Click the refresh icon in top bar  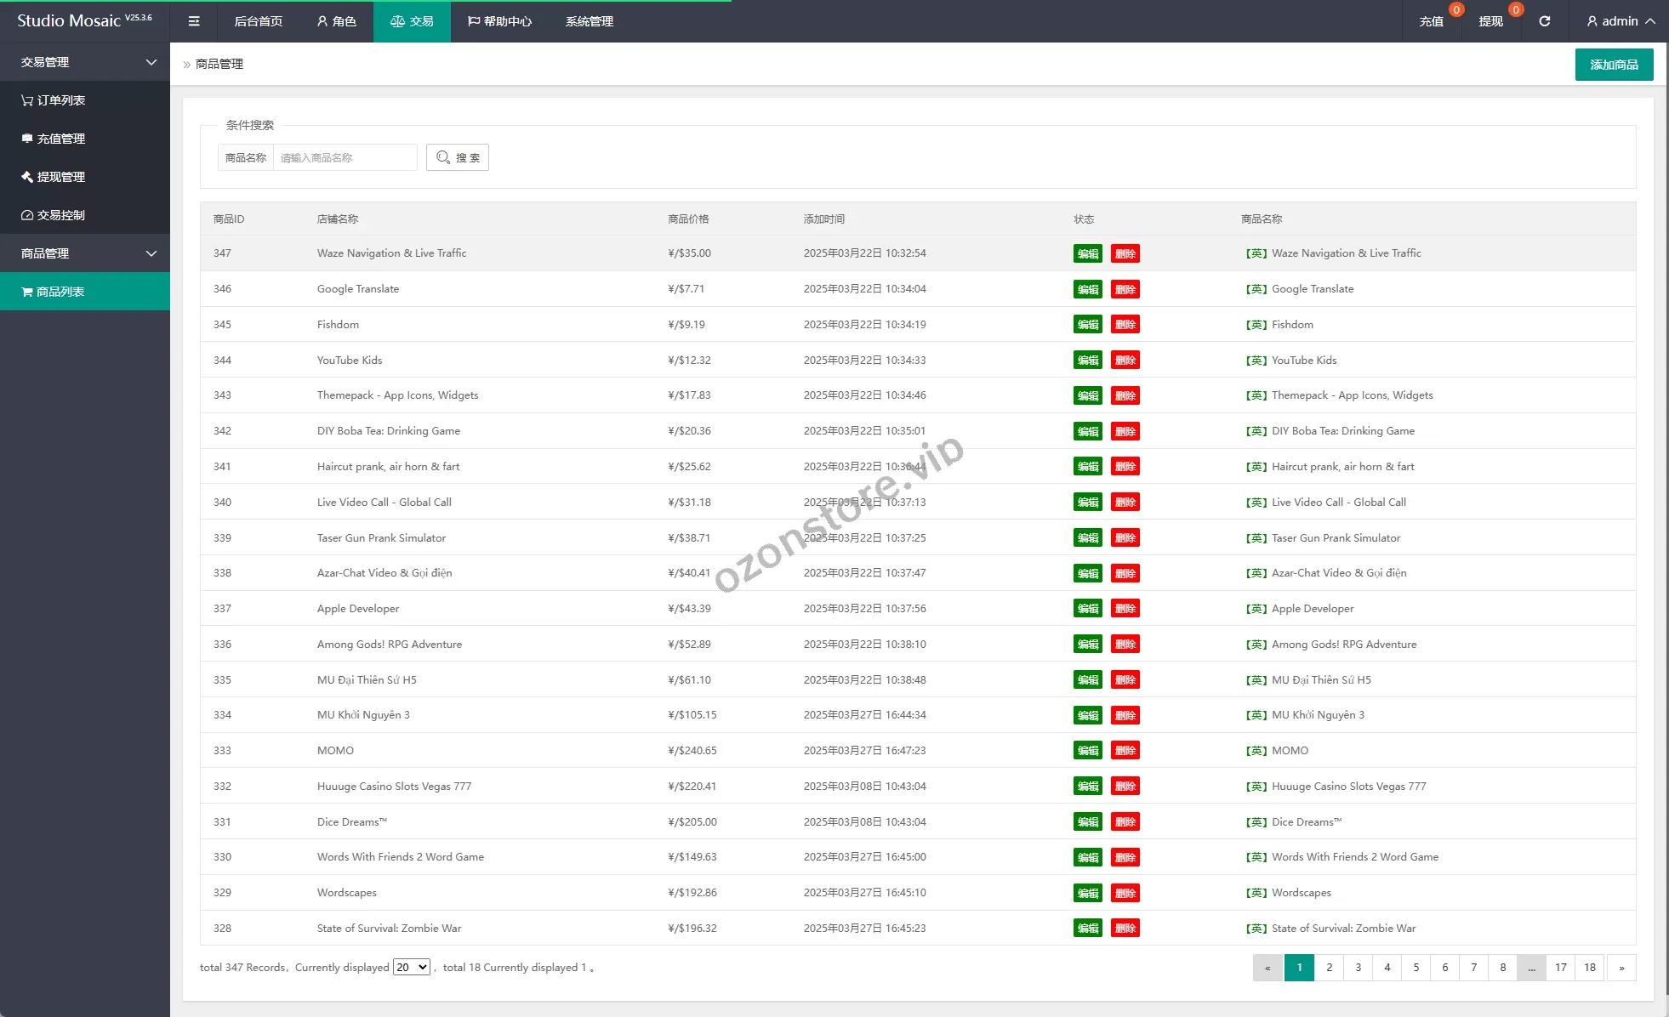point(1544,21)
